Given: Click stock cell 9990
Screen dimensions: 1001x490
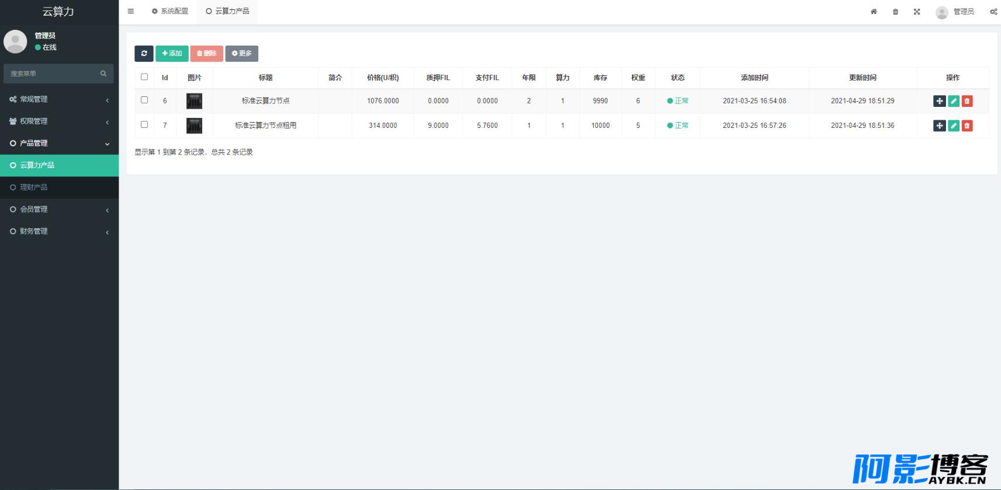Looking at the screenshot, I should [600, 101].
